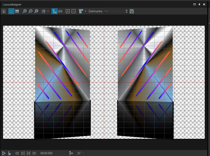
Task: Select the marquee selection tool icon
Action: [4, 11]
